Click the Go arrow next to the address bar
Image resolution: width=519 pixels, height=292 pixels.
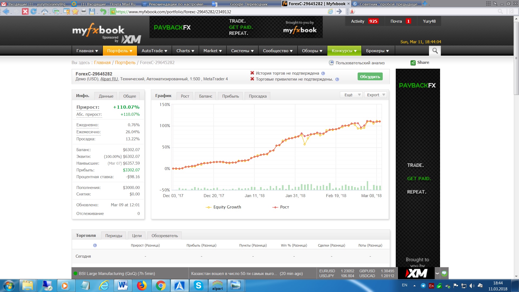point(339,12)
